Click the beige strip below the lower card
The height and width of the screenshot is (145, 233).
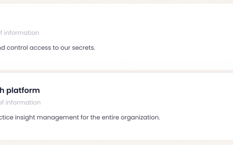[116, 142]
